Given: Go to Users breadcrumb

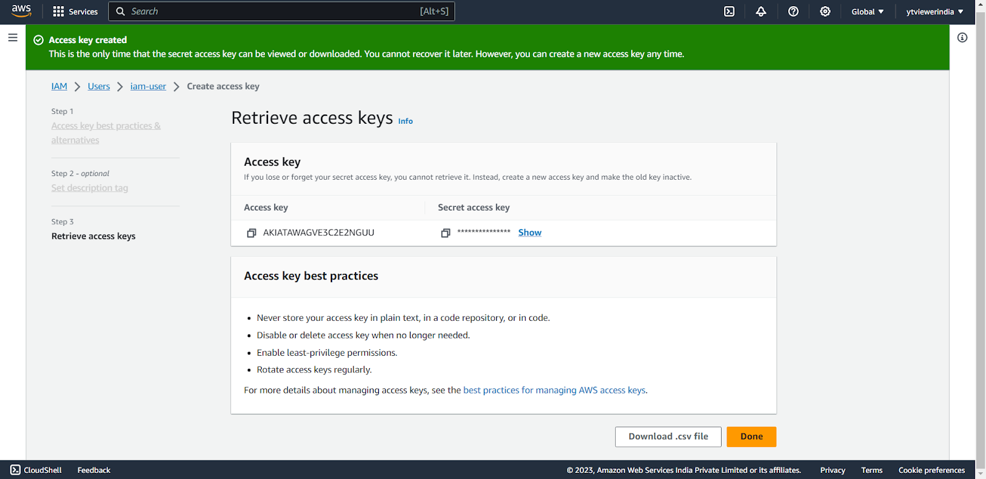Looking at the screenshot, I should point(99,86).
